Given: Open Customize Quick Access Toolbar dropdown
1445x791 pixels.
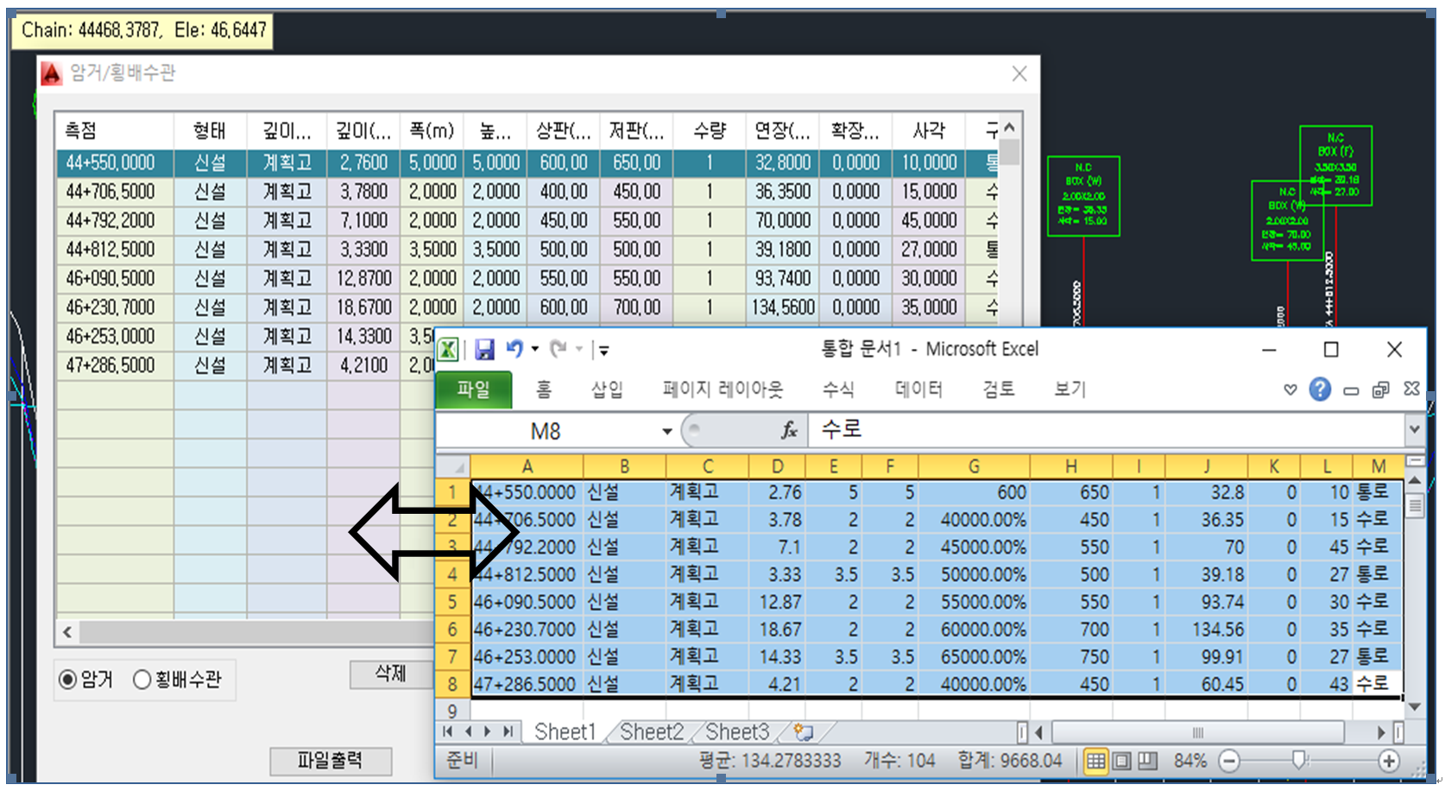Looking at the screenshot, I should 604,350.
